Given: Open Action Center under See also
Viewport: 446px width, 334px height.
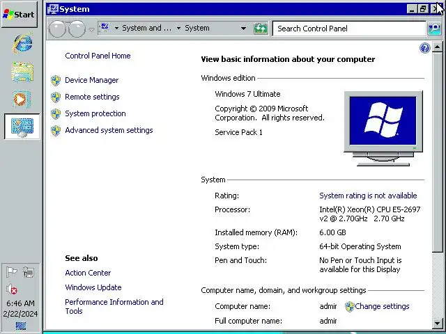Looking at the screenshot, I should pos(88,273).
